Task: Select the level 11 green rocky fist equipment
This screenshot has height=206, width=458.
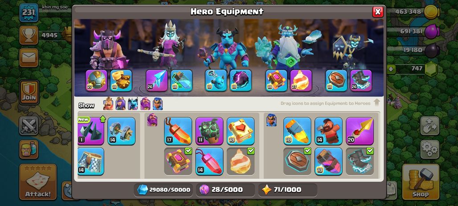Action: pyautogui.click(x=209, y=131)
